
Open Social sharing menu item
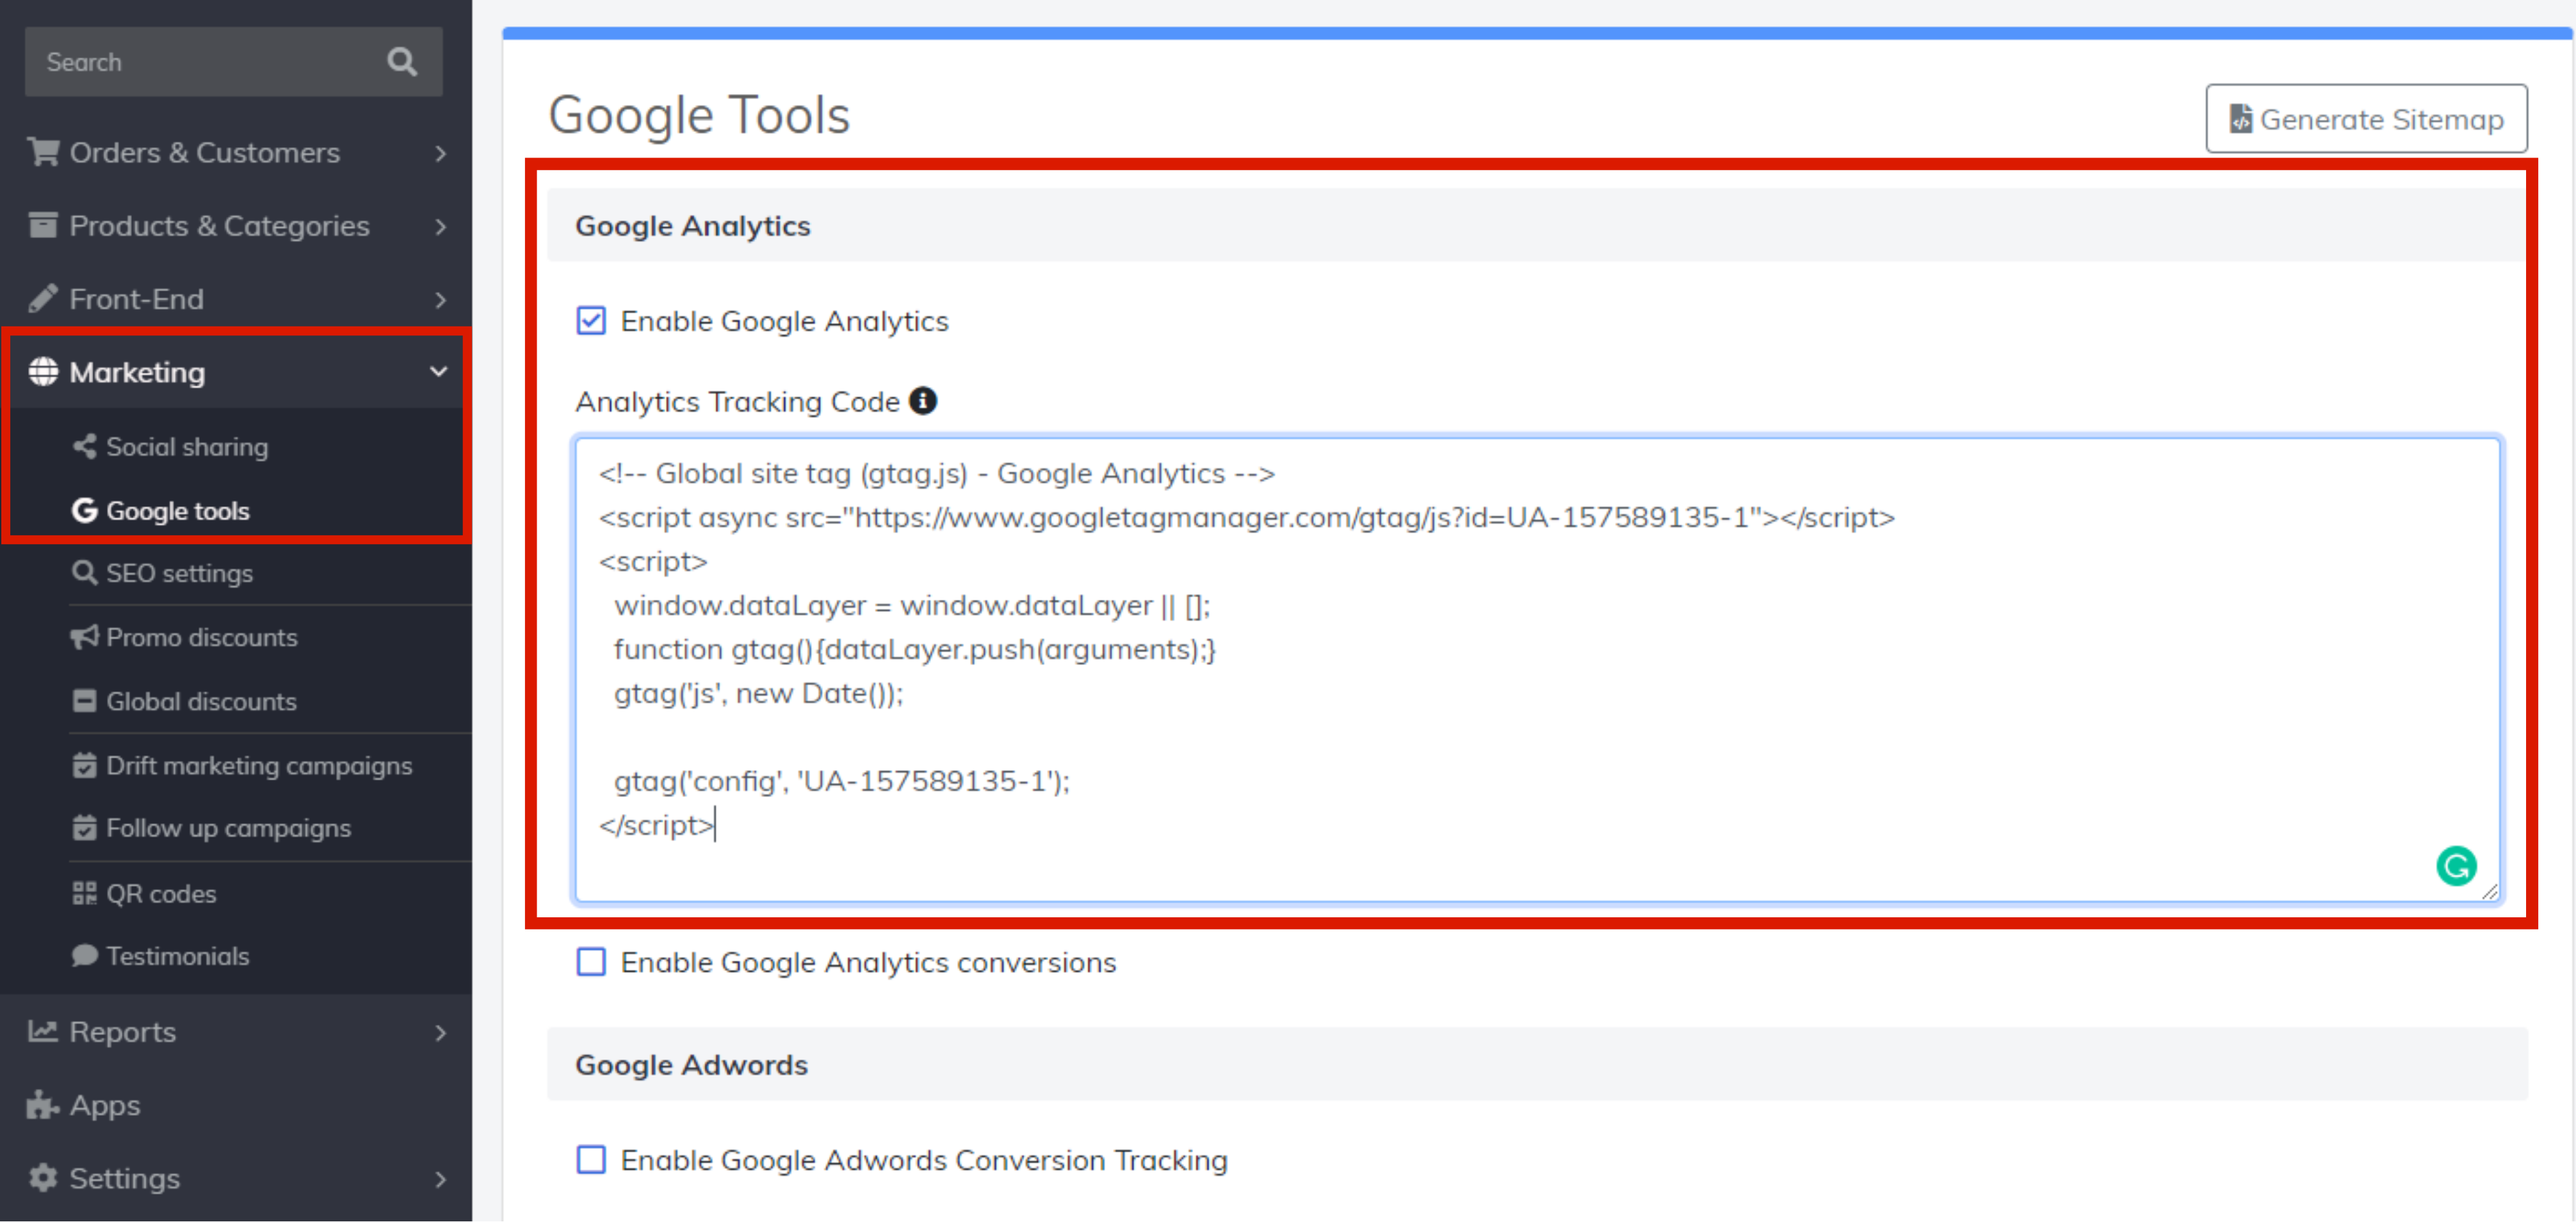click(x=186, y=447)
